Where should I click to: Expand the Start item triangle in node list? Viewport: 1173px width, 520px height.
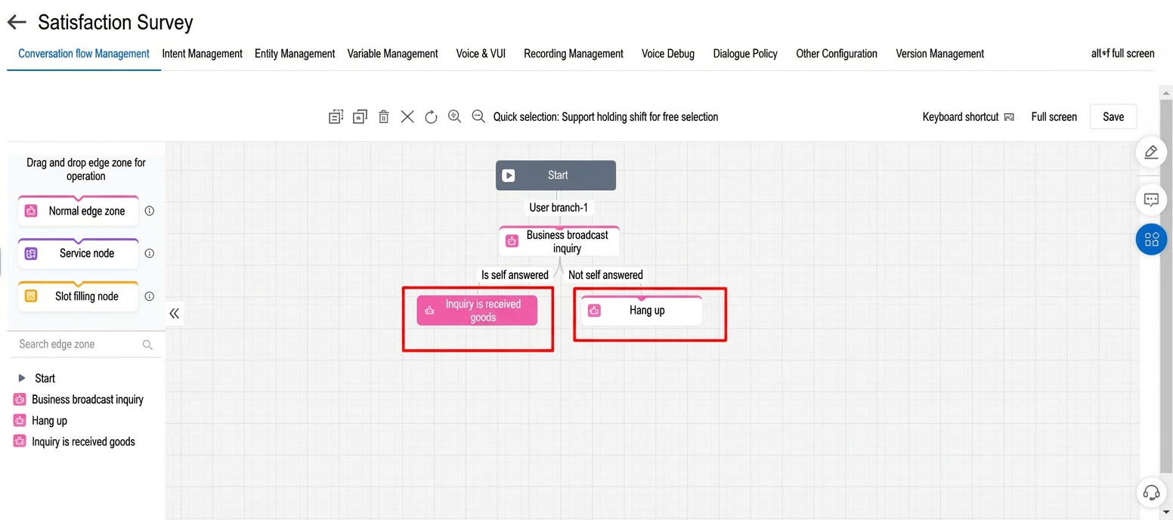pos(22,378)
